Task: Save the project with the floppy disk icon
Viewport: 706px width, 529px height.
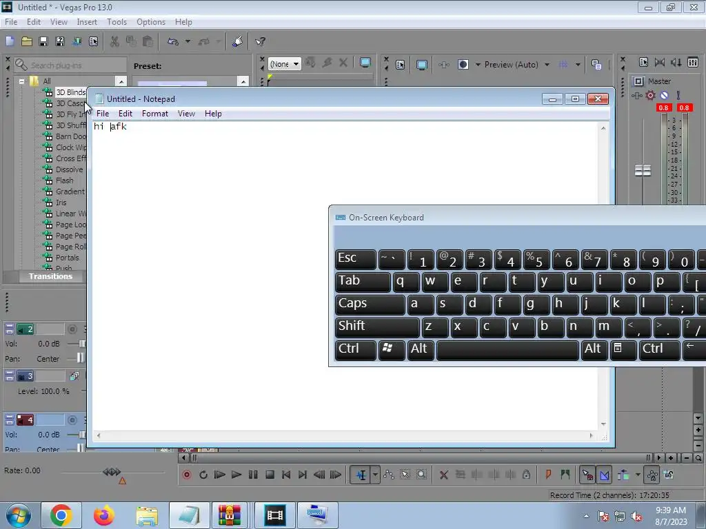Action: coord(43,41)
